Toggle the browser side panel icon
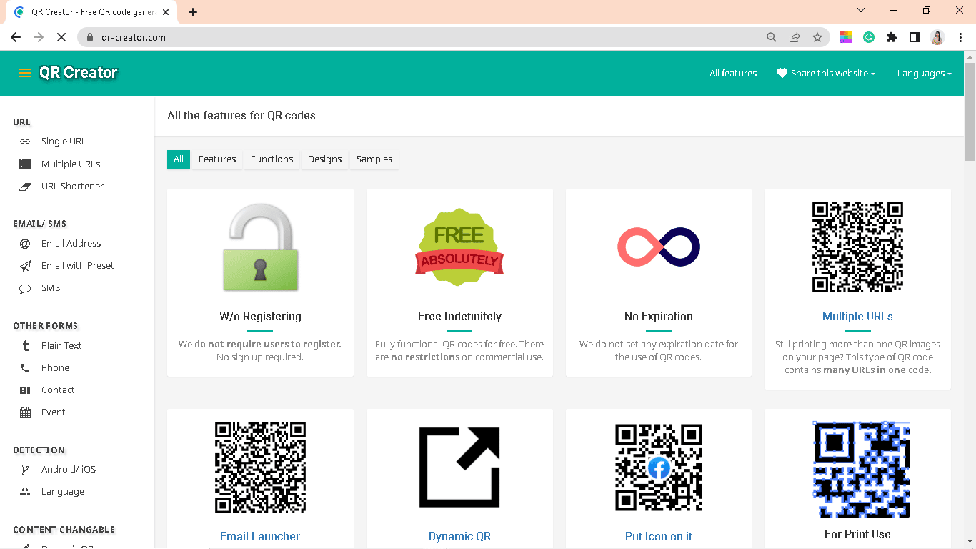Image resolution: width=976 pixels, height=549 pixels. (915, 37)
